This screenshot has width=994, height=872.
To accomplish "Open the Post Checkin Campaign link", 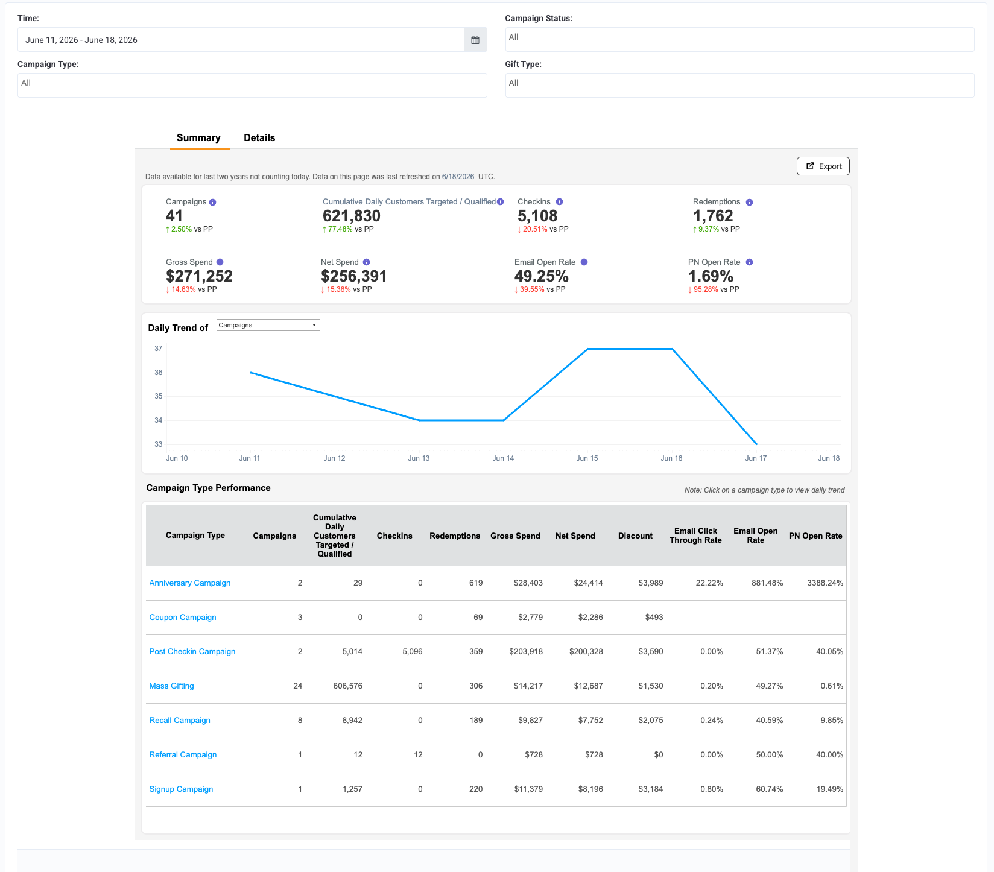I will (x=192, y=652).
